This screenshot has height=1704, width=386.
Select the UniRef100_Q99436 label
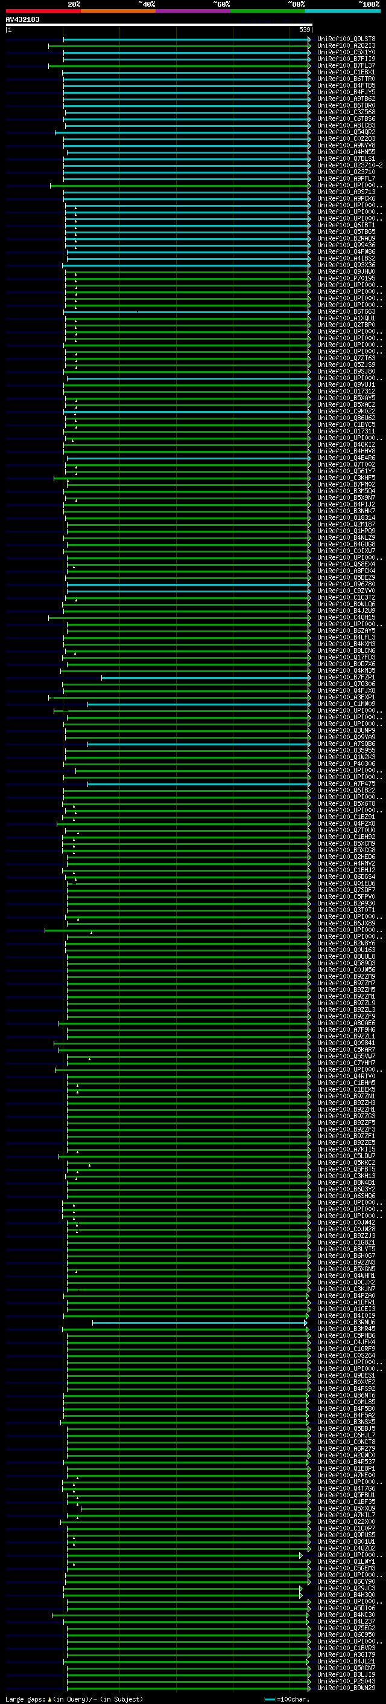point(346,245)
